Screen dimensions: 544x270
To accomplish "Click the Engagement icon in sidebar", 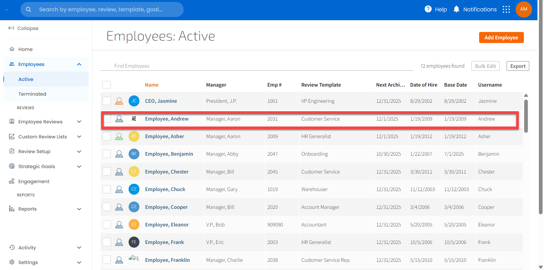I will click(12, 181).
